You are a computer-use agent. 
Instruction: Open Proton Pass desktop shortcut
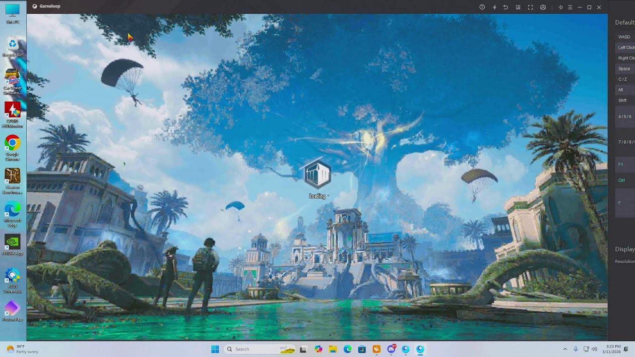(x=12, y=311)
